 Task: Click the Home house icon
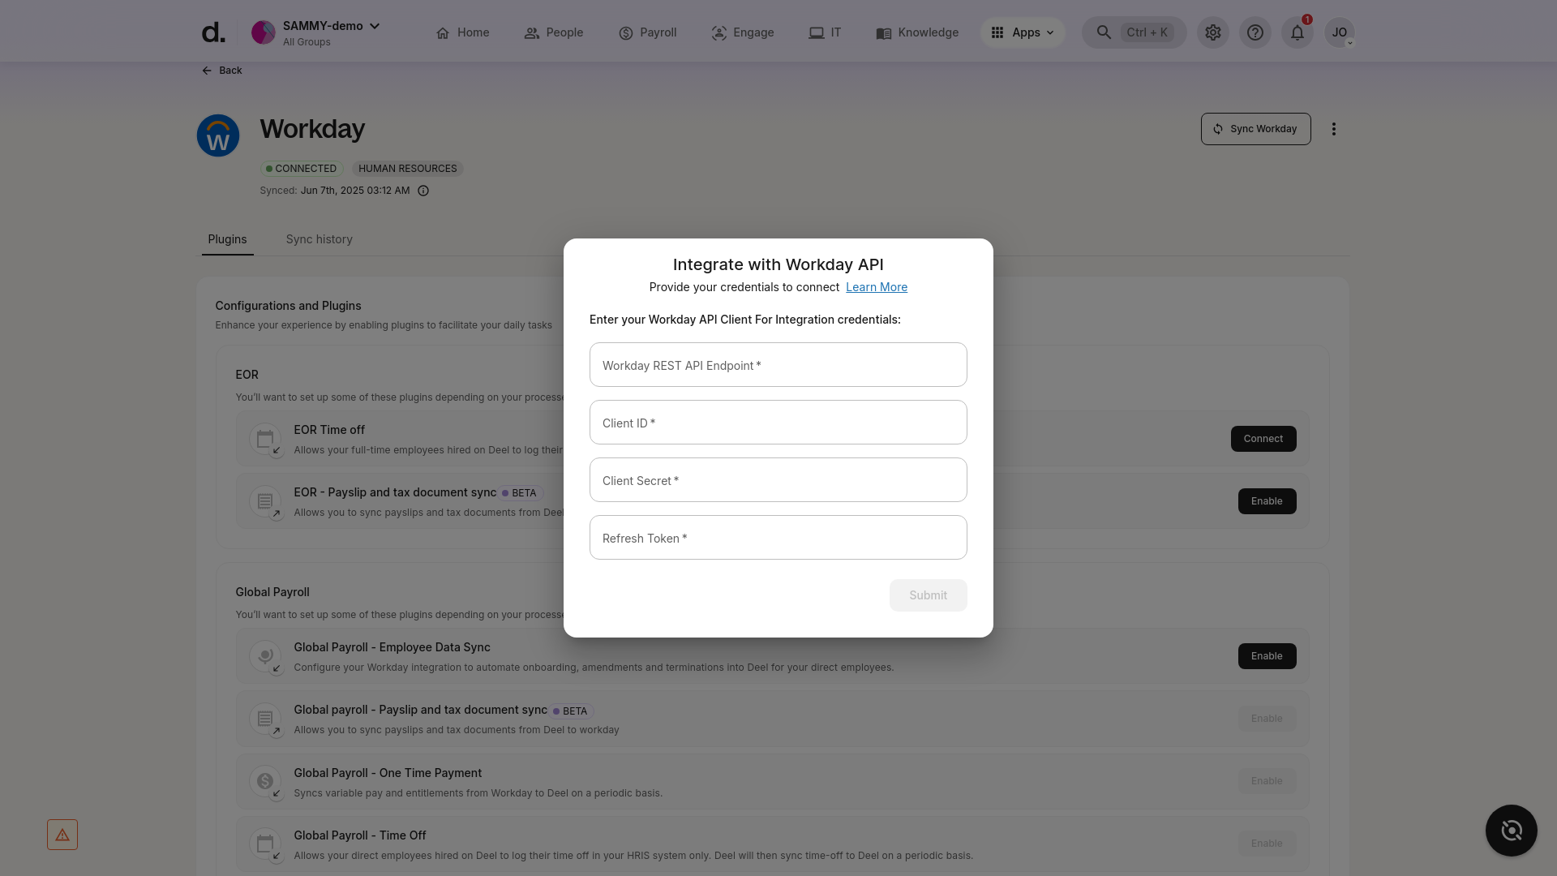pos(443,33)
